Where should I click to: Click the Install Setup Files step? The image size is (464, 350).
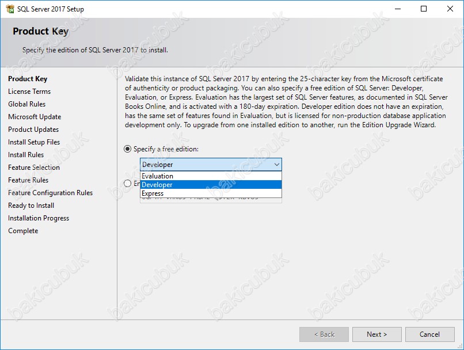pyautogui.click(x=34, y=142)
